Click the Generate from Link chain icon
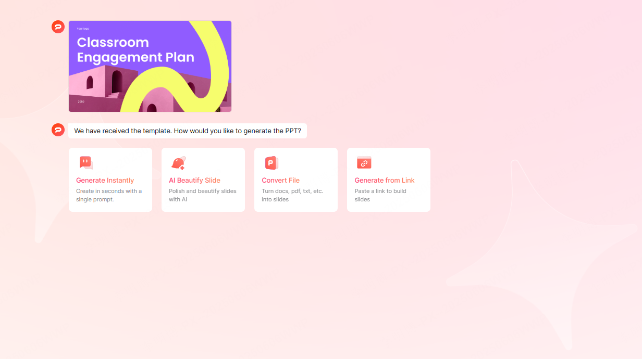The image size is (642, 359). point(364,162)
